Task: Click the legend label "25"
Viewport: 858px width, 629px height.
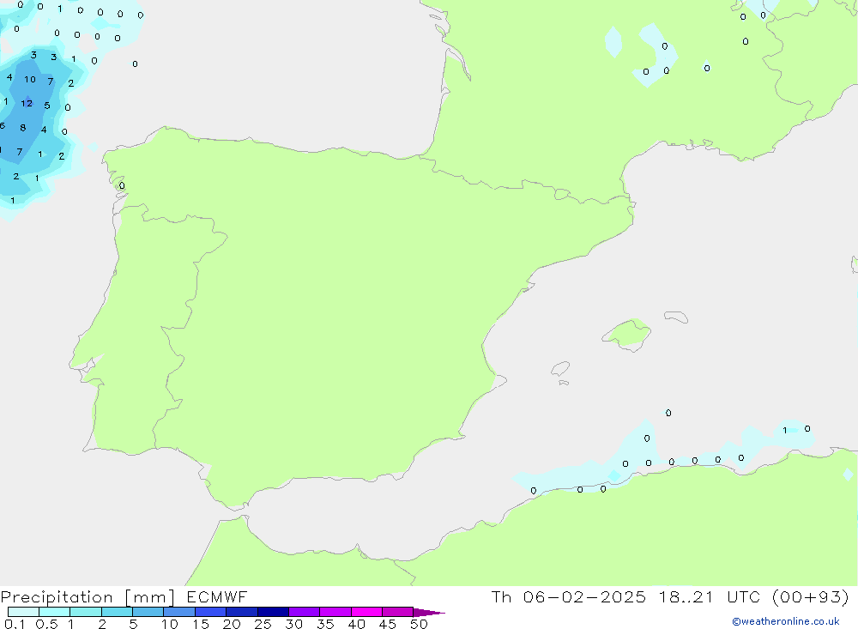Action: point(263,624)
